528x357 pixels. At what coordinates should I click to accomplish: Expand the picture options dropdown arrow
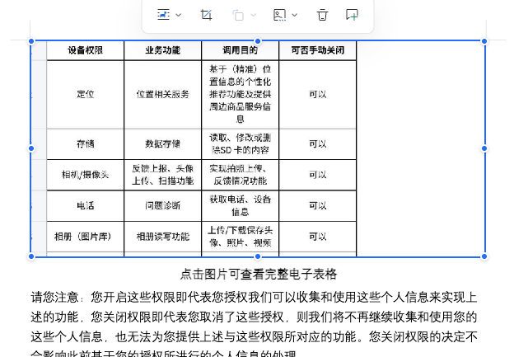coord(295,15)
